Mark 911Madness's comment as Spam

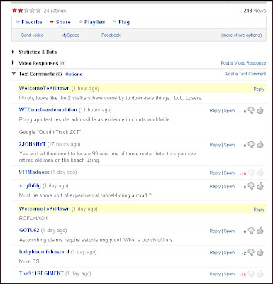229,173
